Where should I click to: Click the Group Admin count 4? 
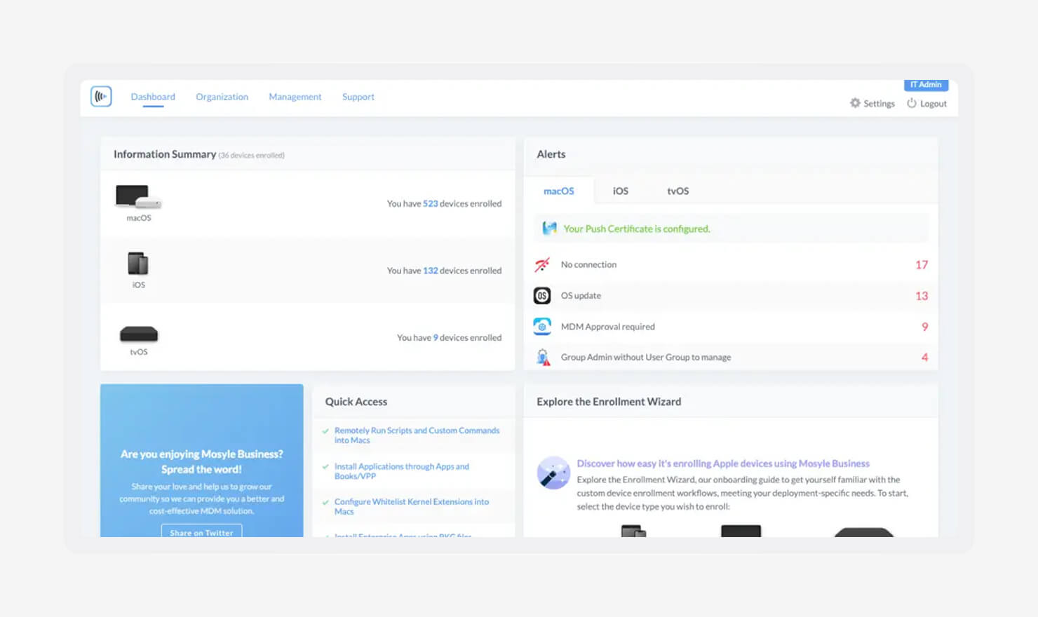pos(924,358)
